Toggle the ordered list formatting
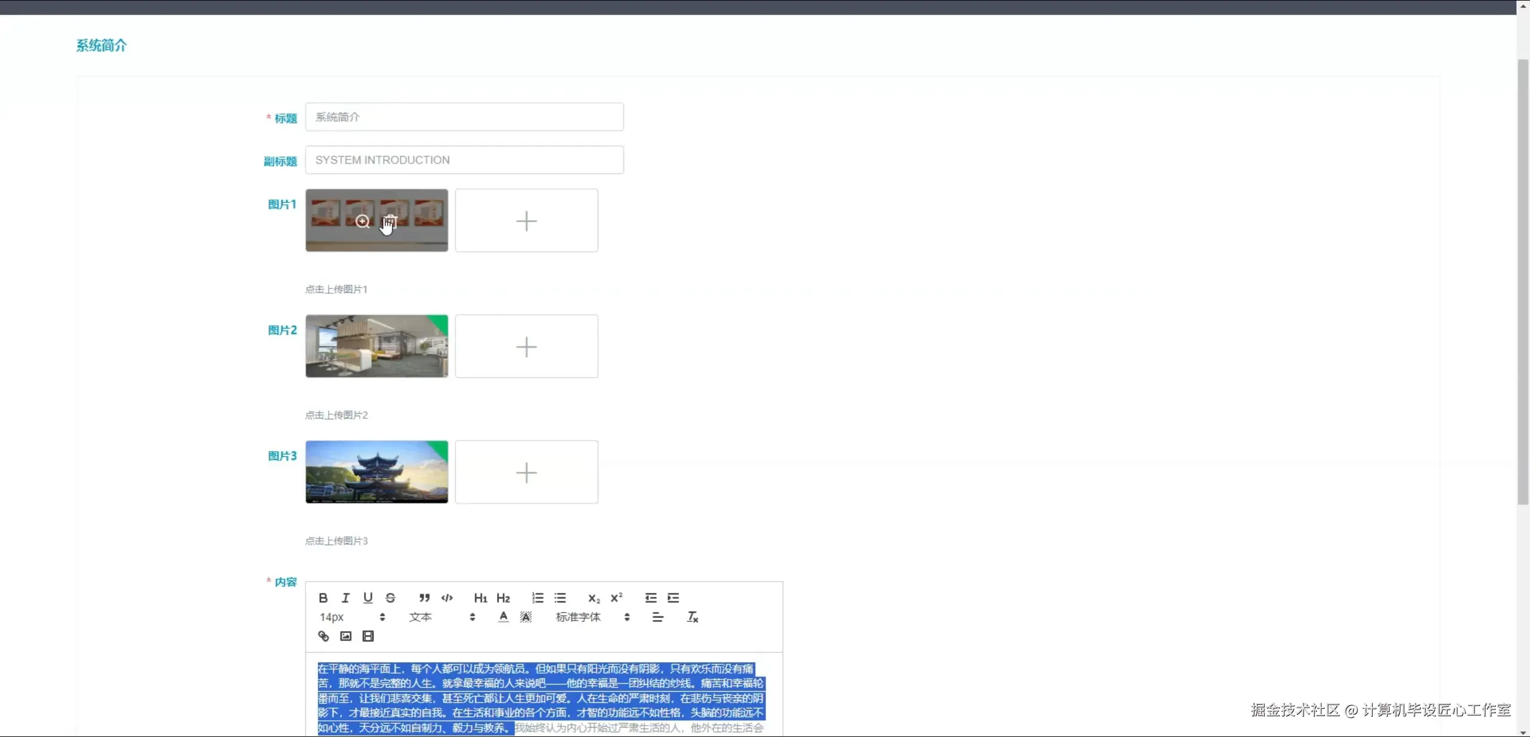Viewport: 1530px width, 737px height. [536, 598]
